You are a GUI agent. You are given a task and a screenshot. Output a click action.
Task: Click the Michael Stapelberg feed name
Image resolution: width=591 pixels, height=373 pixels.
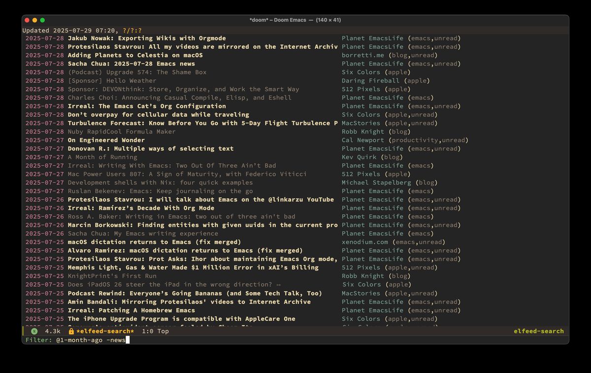pyautogui.click(x=376, y=182)
